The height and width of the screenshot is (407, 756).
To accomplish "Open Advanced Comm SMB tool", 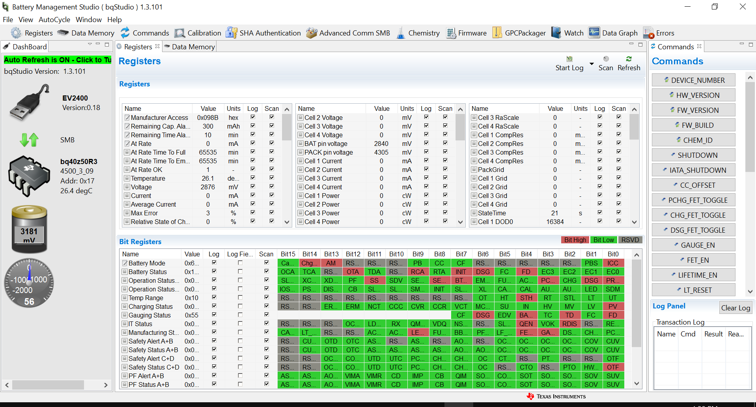I will (x=348, y=33).
